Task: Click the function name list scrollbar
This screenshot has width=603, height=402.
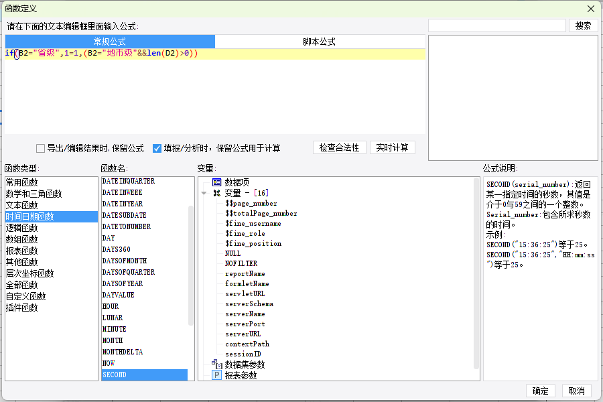Action: pos(191,265)
